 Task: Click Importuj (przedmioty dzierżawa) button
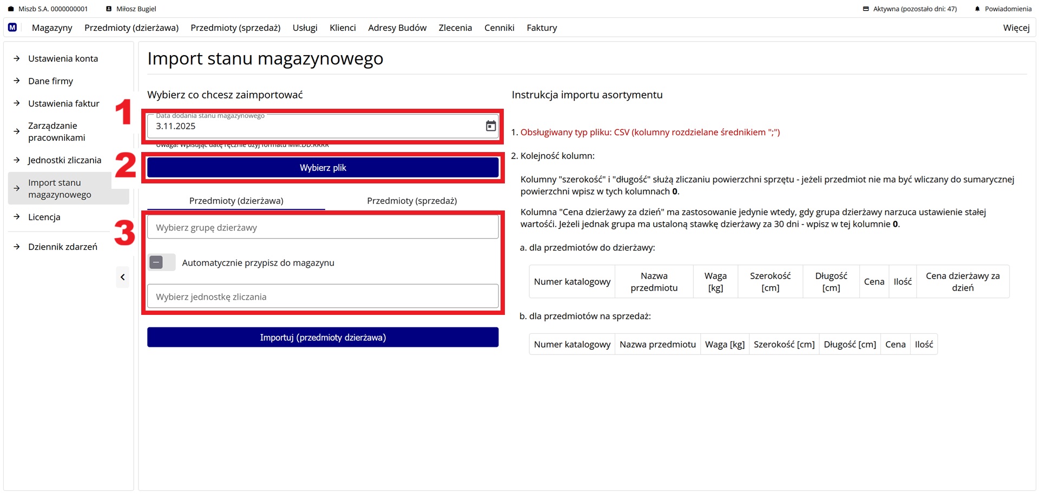pyautogui.click(x=323, y=337)
